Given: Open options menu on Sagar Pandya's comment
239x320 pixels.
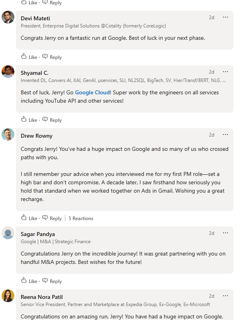Looking at the screenshot, I should pyautogui.click(x=225, y=233).
